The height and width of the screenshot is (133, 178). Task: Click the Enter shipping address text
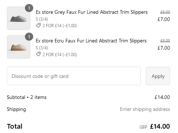(x=145, y=109)
